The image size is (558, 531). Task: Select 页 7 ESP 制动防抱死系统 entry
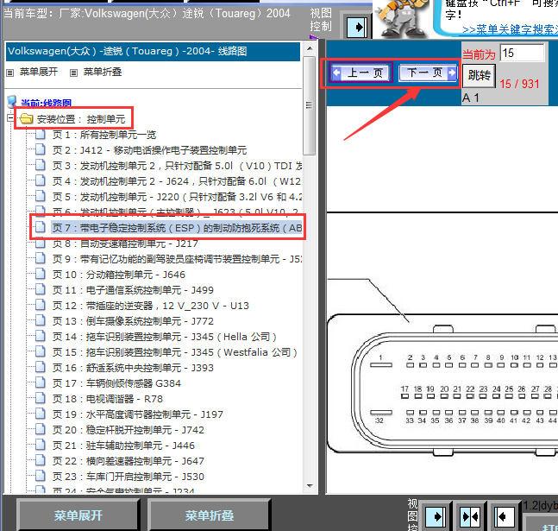point(177,228)
